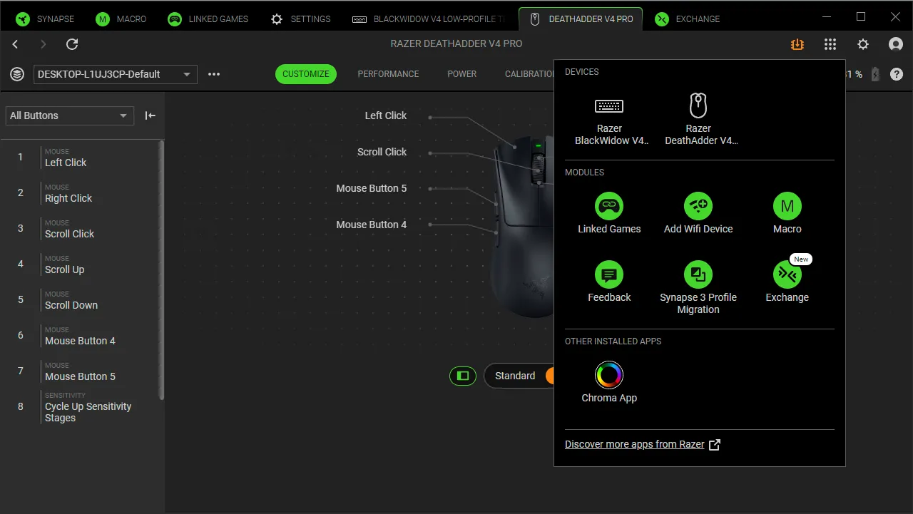Image resolution: width=913 pixels, height=514 pixels.
Task: Click the green view toggle below mouse
Action: (x=463, y=376)
